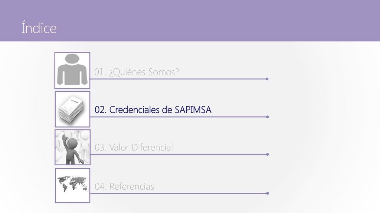This screenshot has height=213, width=380.
Task: Select 02. Credenciales de SAPIMSA heading
Action: pyautogui.click(x=153, y=110)
